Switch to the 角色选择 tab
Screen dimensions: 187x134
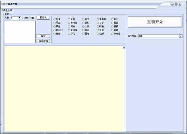[x=8, y=10]
